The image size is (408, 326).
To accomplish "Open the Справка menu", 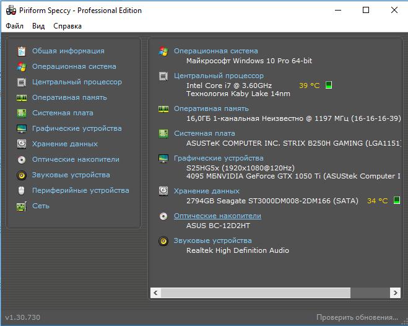I will (67, 26).
